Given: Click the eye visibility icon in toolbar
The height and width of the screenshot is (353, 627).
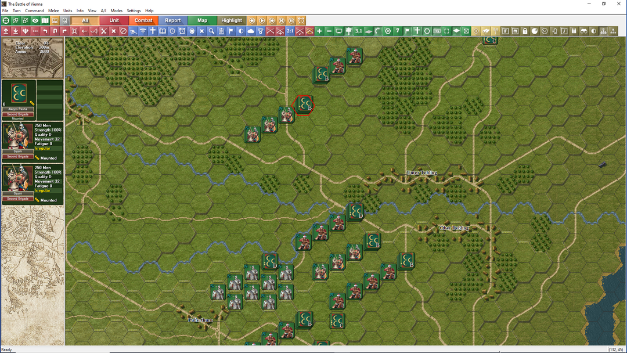Looking at the screenshot, I should [x=35, y=20].
